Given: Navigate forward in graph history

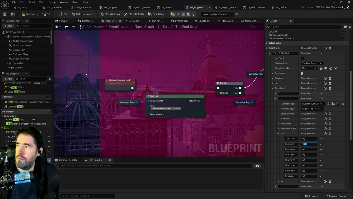Looking at the screenshot, I should [x=73, y=27].
